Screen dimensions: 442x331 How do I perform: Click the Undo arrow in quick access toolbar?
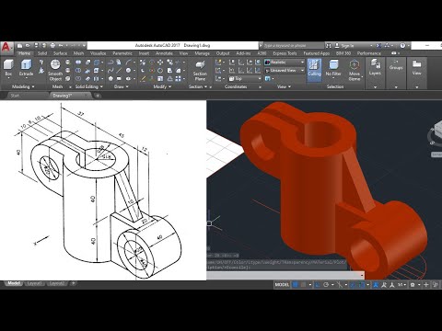(61, 45)
